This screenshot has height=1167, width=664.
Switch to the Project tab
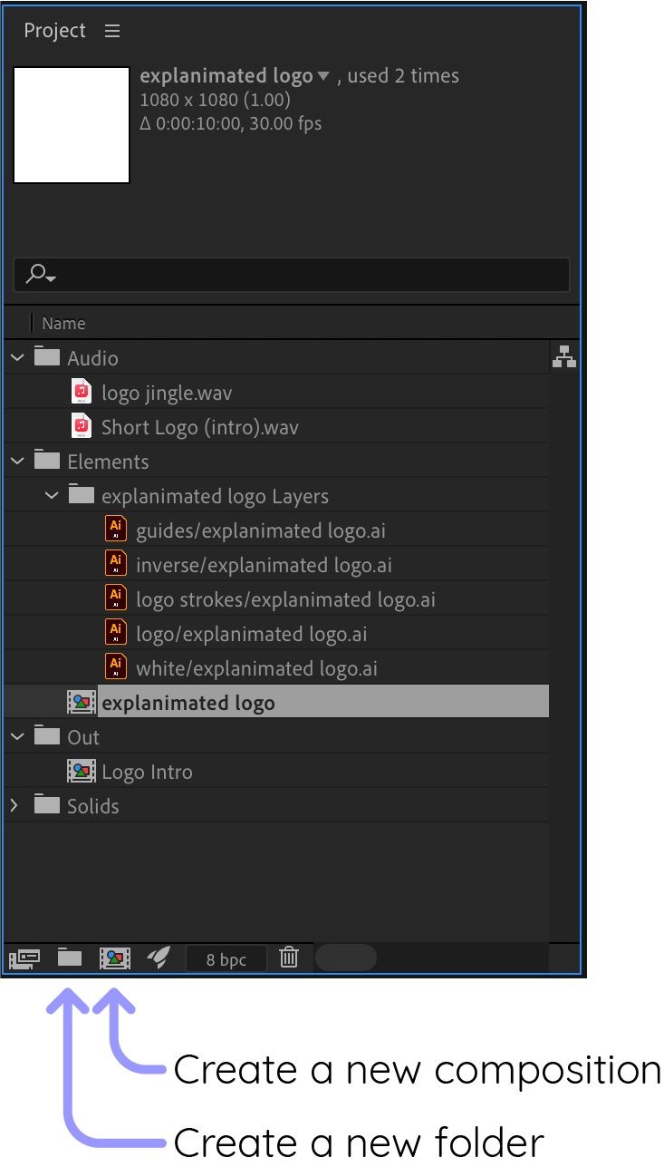pyautogui.click(x=54, y=30)
